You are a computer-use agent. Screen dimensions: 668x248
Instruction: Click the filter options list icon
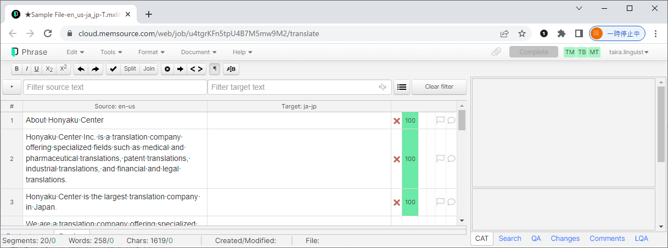[x=402, y=87]
